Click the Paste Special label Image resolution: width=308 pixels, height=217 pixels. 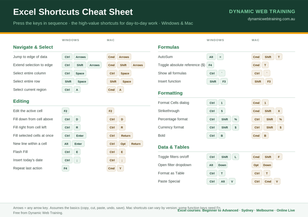[169, 181]
